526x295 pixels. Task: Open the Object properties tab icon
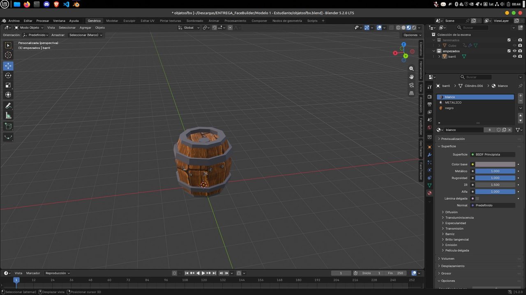[x=429, y=147]
